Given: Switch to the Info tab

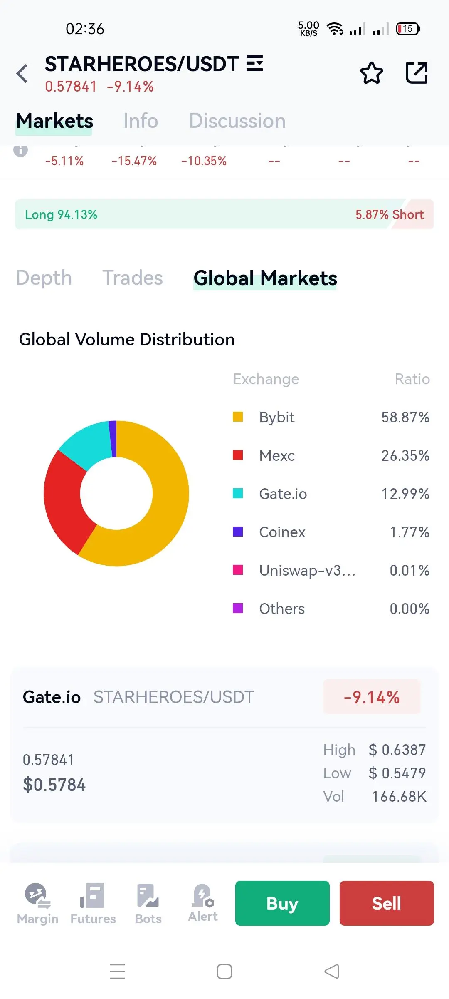Looking at the screenshot, I should (141, 121).
